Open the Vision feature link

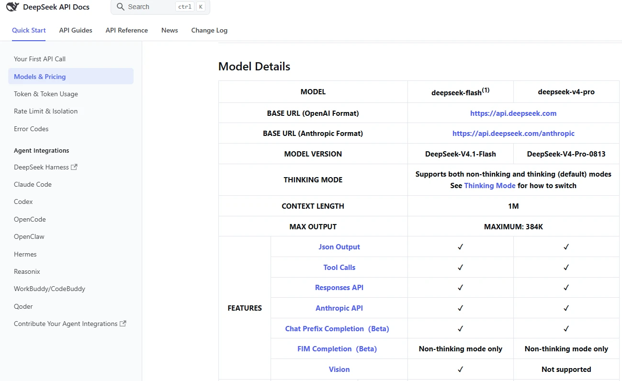(339, 370)
